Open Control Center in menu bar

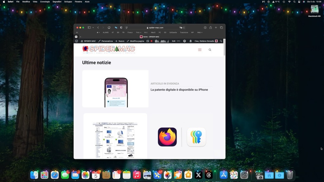pos(299,2)
